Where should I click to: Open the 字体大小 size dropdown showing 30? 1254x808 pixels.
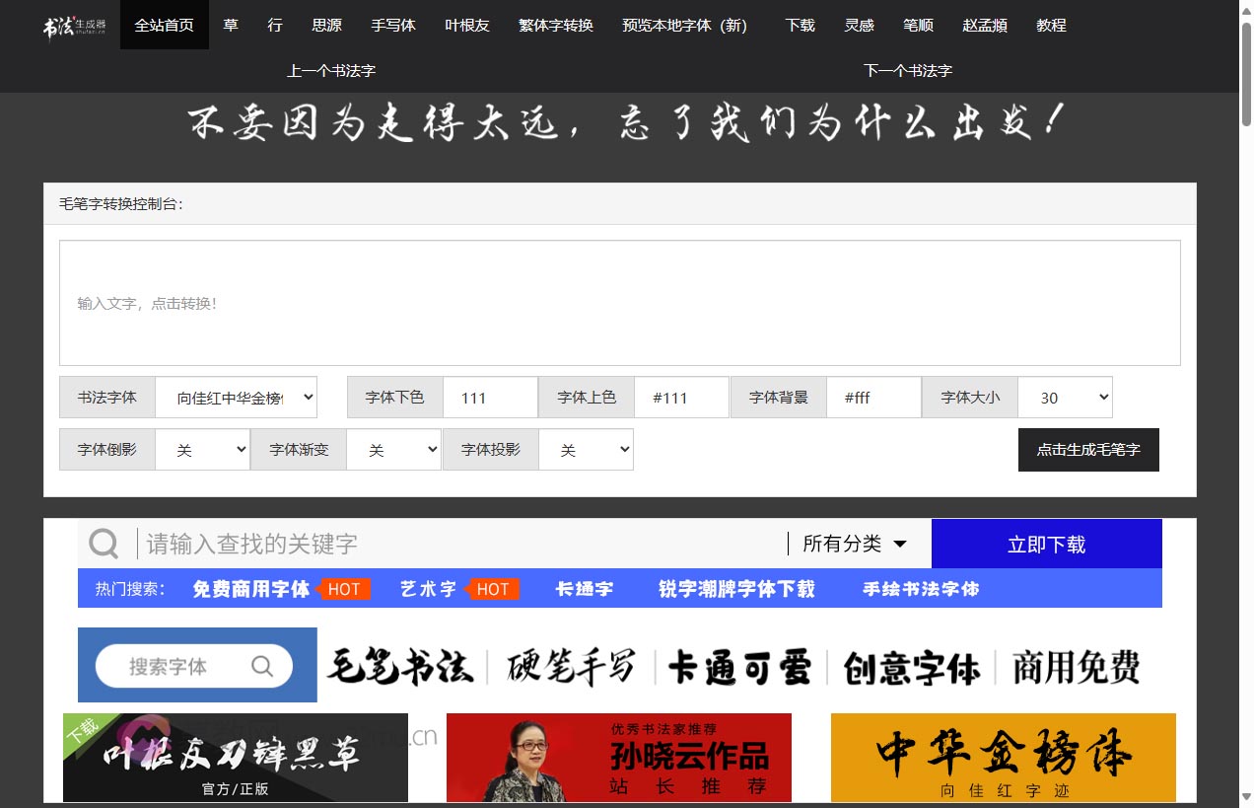pos(1065,397)
